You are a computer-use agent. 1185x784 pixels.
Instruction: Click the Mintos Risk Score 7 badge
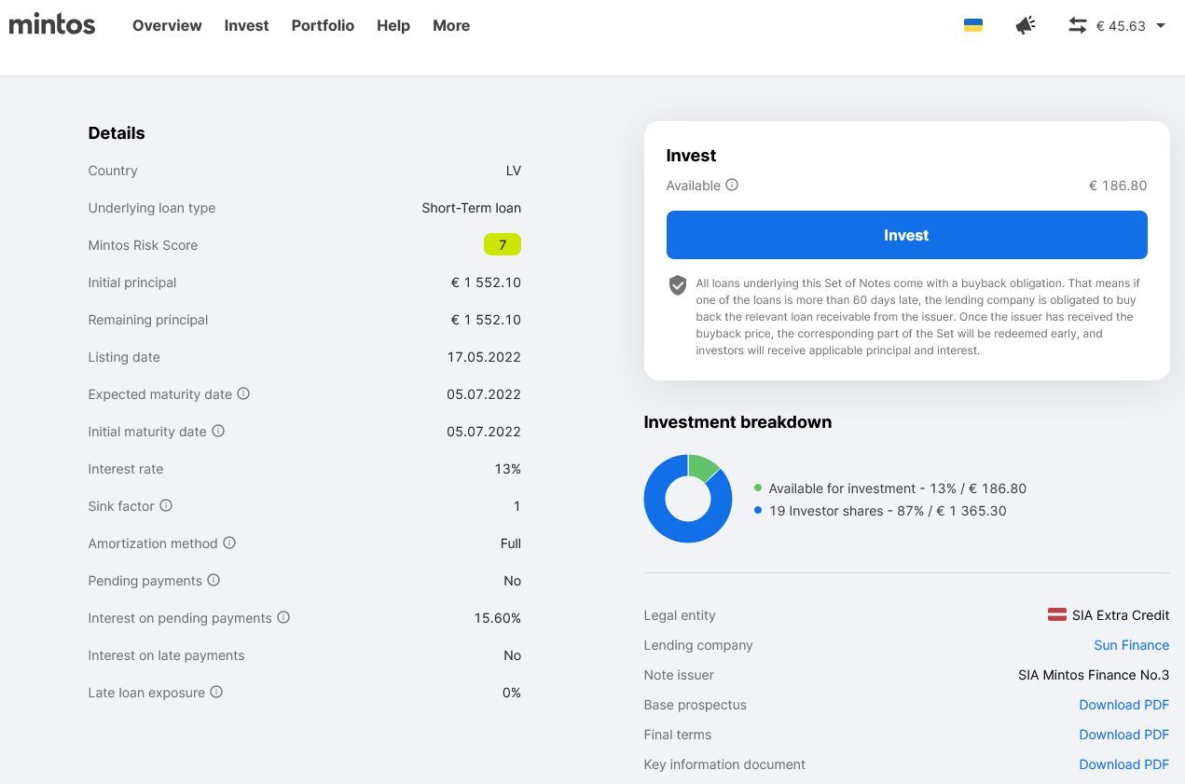pos(503,244)
